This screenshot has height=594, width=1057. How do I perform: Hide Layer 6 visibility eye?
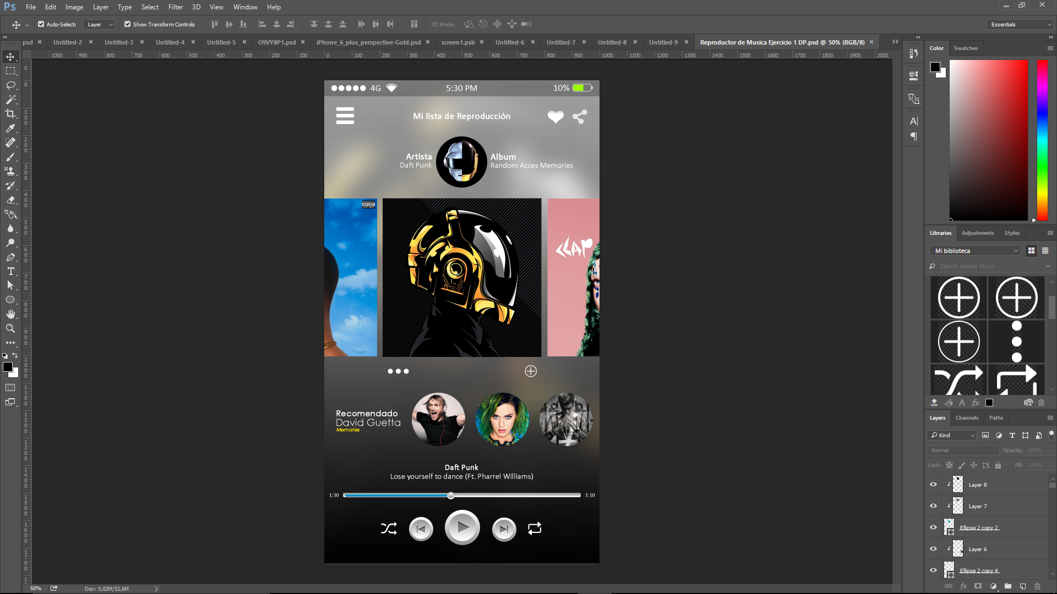click(933, 549)
